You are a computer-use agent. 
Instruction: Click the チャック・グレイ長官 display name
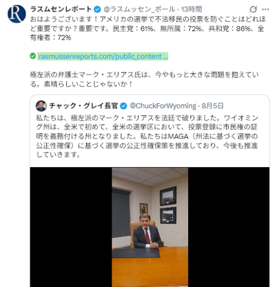click(83, 106)
